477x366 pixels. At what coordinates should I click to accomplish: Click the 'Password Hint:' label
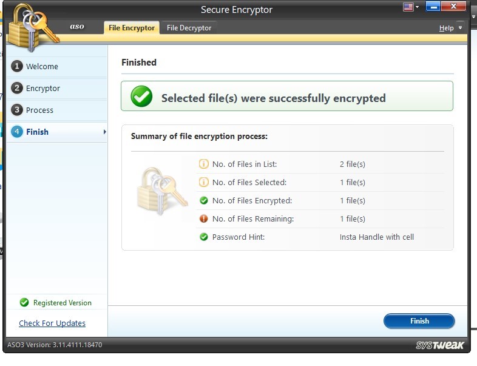click(238, 237)
